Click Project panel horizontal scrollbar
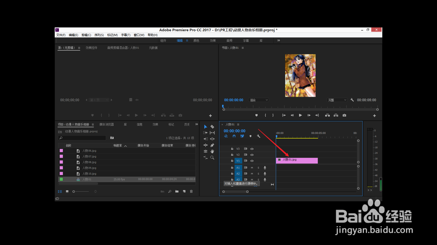This screenshot has width=437, height=245. [78, 184]
